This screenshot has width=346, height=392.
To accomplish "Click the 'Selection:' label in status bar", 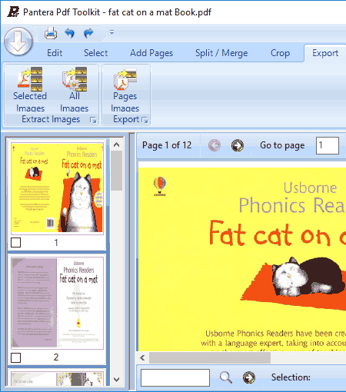I will pyautogui.click(x=291, y=377).
